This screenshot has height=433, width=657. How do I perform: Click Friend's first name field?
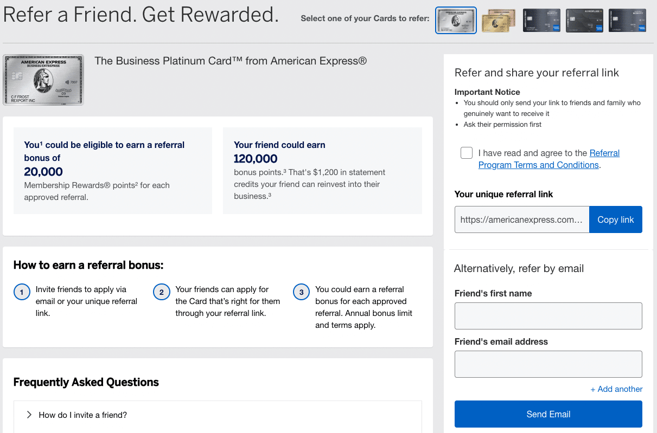548,316
